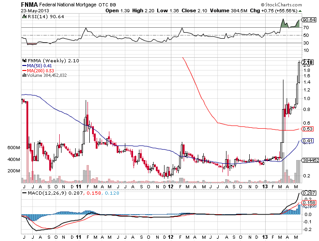Click the 13 year label under price chart
The image size is (319, 241).
pyautogui.click(x=265, y=186)
